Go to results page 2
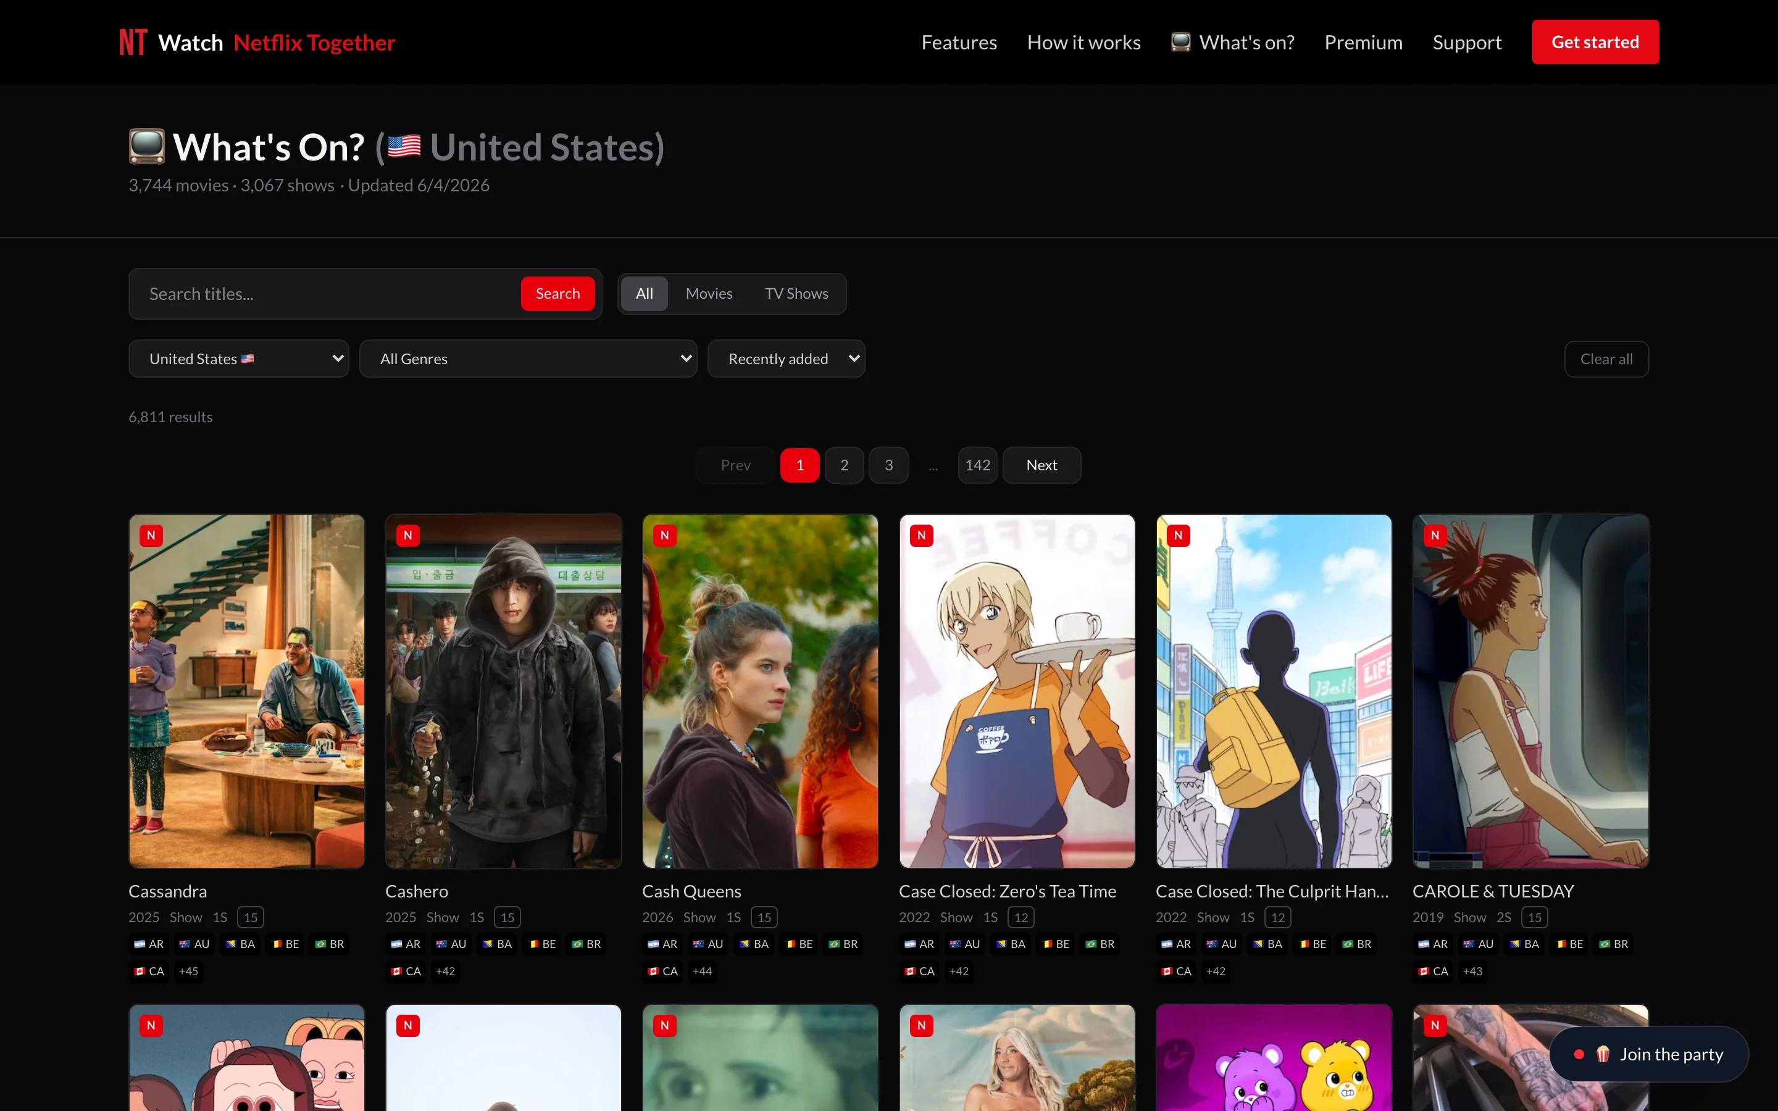1778x1111 pixels. pyautogui.click(x=844, y=465)
